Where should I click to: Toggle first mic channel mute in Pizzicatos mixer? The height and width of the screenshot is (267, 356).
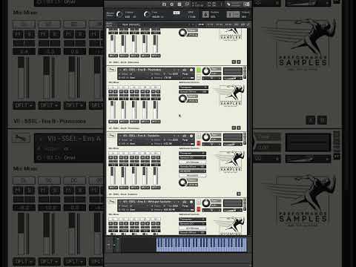point(111,91)
